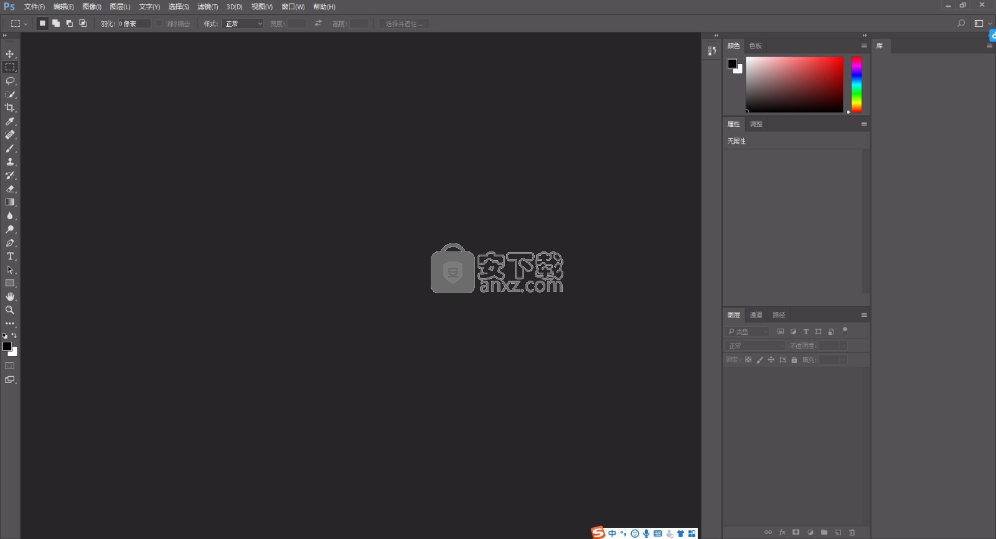The height and width of the screenshot is (539, 996).
Task: Swap foreground and background colors in toolbar
Action: [x=14, y=335]
